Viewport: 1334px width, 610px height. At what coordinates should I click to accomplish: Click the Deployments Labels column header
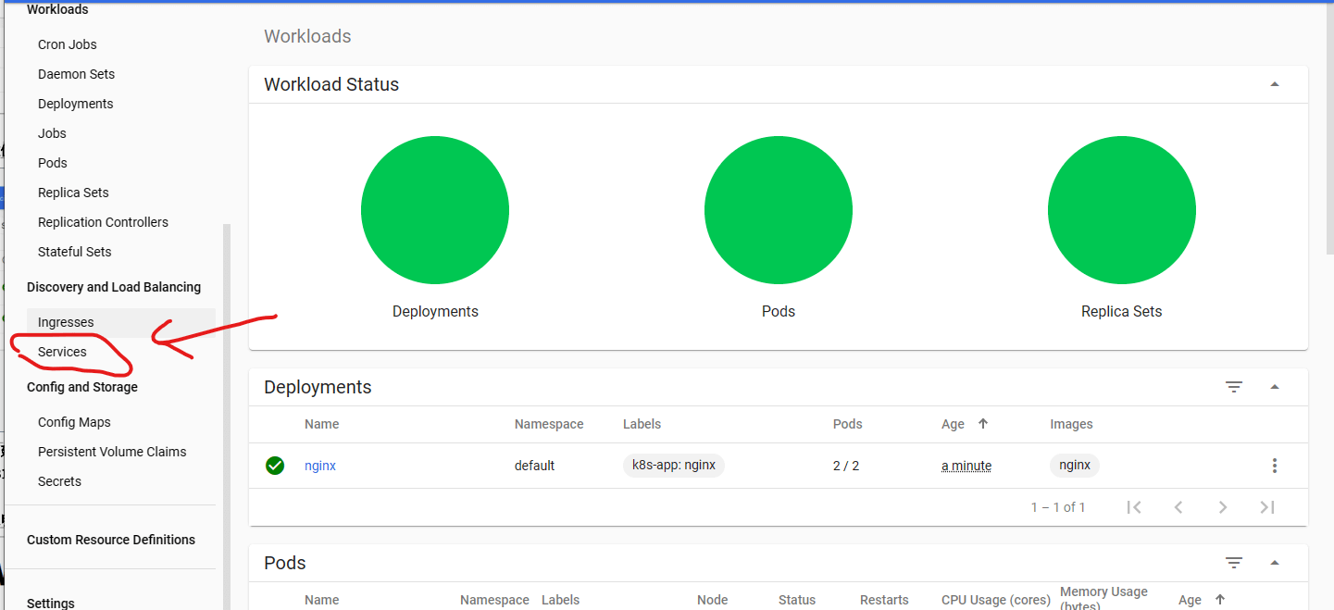click(642, 424)
